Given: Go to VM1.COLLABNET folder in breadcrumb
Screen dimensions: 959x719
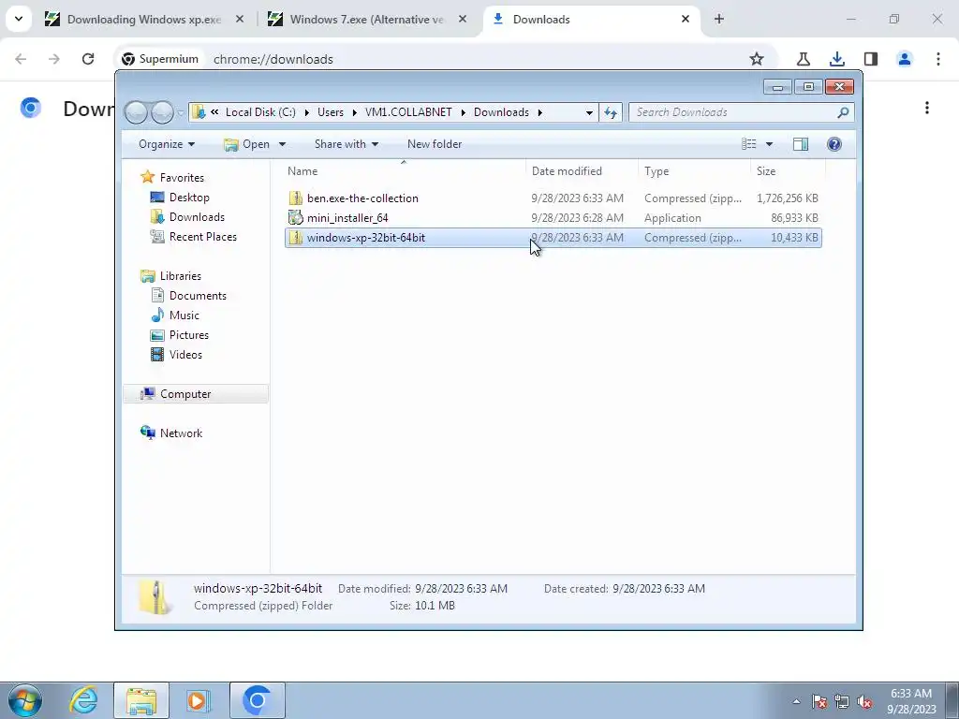Looking at the screenshot, I should 408,112.
